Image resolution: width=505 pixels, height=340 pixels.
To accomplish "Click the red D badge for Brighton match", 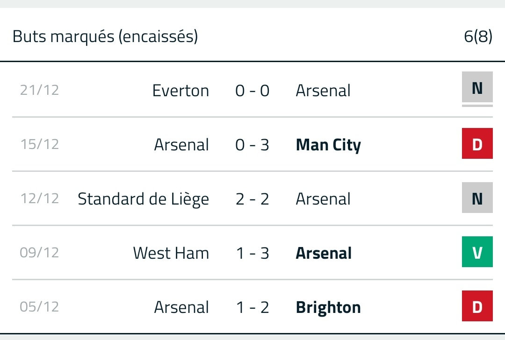I will [477, 306].
